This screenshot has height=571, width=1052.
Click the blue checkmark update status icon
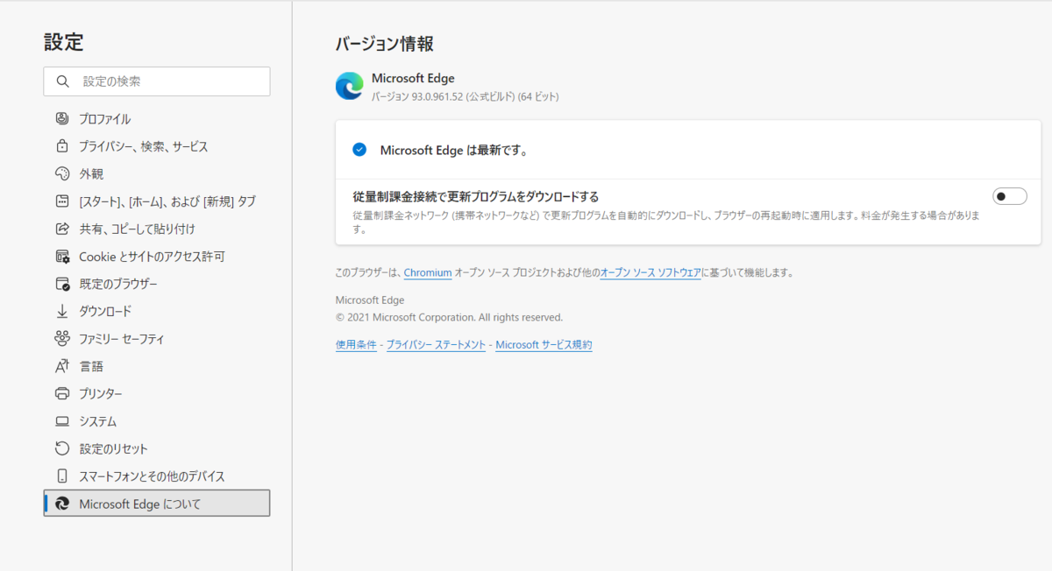359,150
